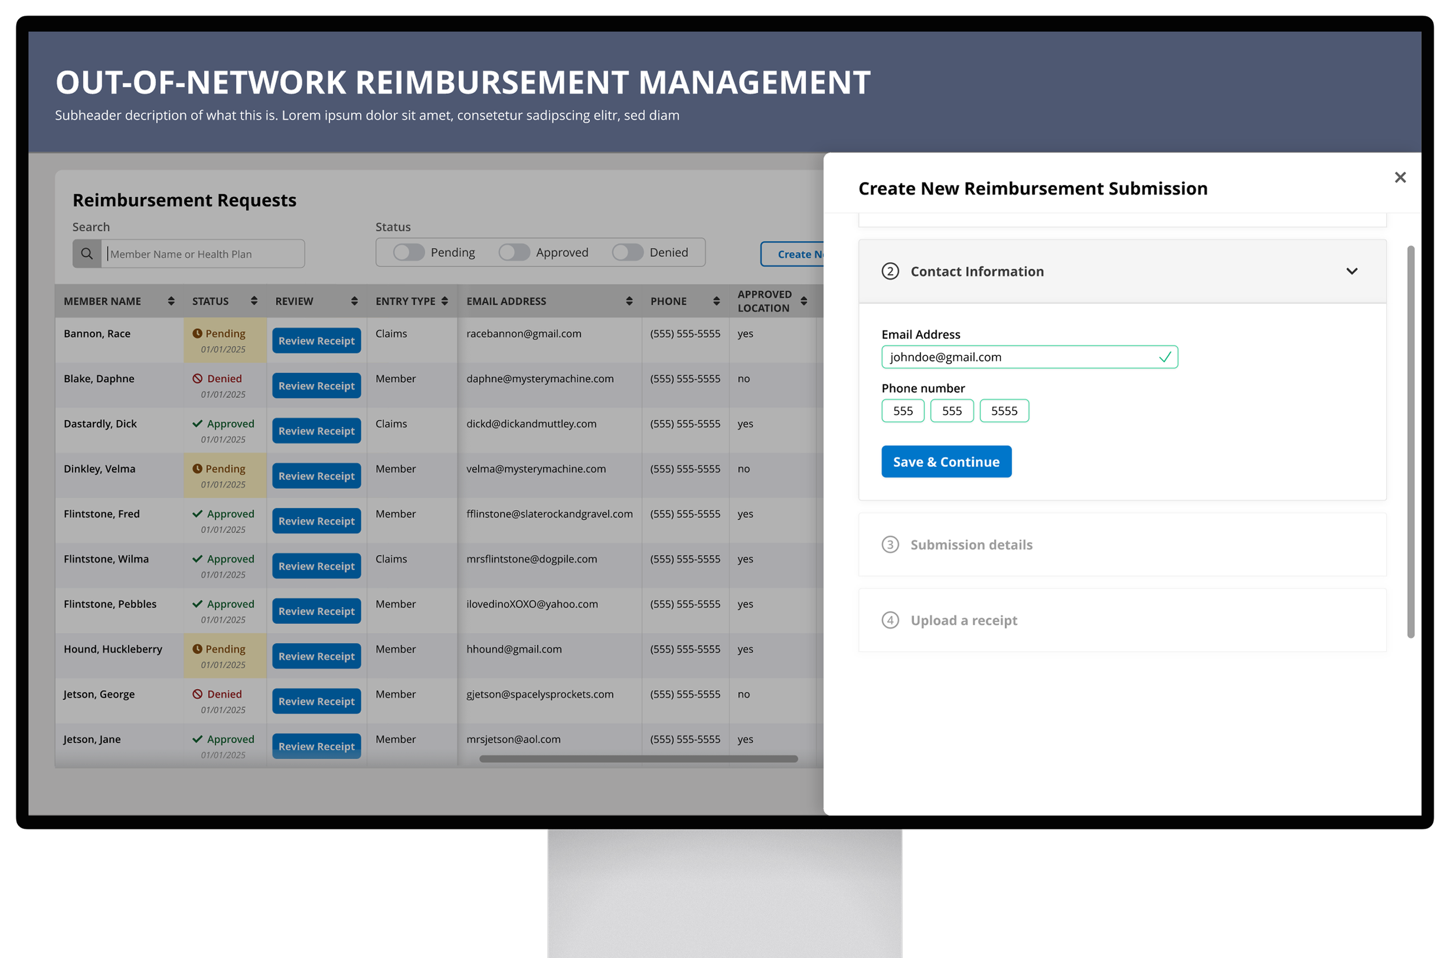
Task: Sort by Phone column arrows
Action: tap(717, 301)
